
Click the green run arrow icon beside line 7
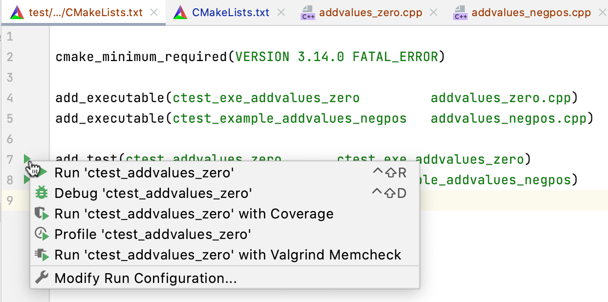point(27,159)
